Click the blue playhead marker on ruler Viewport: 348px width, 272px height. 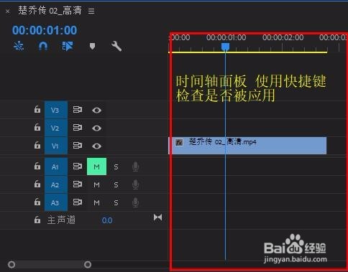point(225,47)
